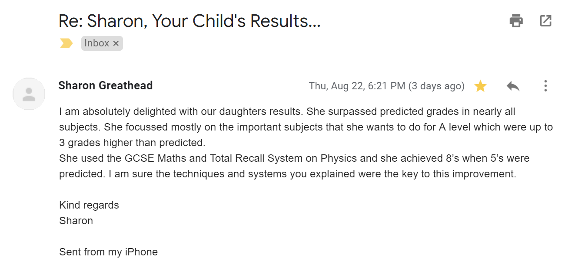Click the Inbox label chip
565x271 pixels.
[x=96, y=43]
